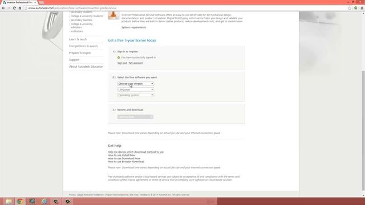Viewport: 365px width, 205px height.
Task: Click the third taskbar application icon
Action: coord(32,201)
